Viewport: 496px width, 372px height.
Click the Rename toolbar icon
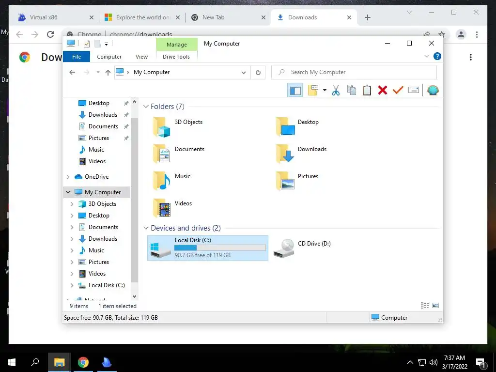(414, 91)
